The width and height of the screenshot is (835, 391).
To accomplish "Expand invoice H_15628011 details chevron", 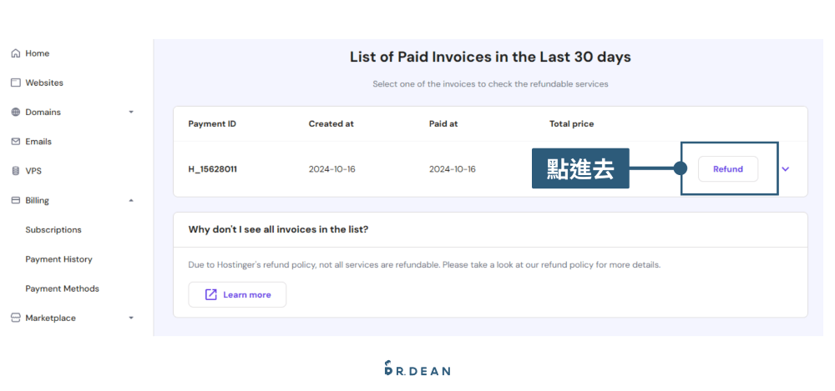I will click(x=785, y=169).
